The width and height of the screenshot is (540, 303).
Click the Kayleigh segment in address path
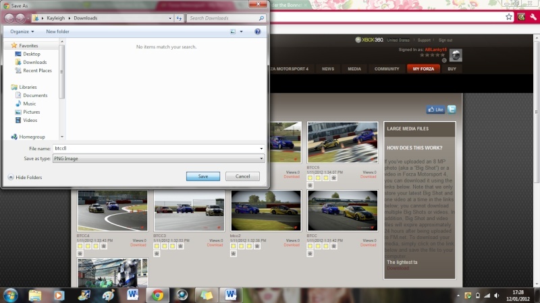click(x=55, y=18)
